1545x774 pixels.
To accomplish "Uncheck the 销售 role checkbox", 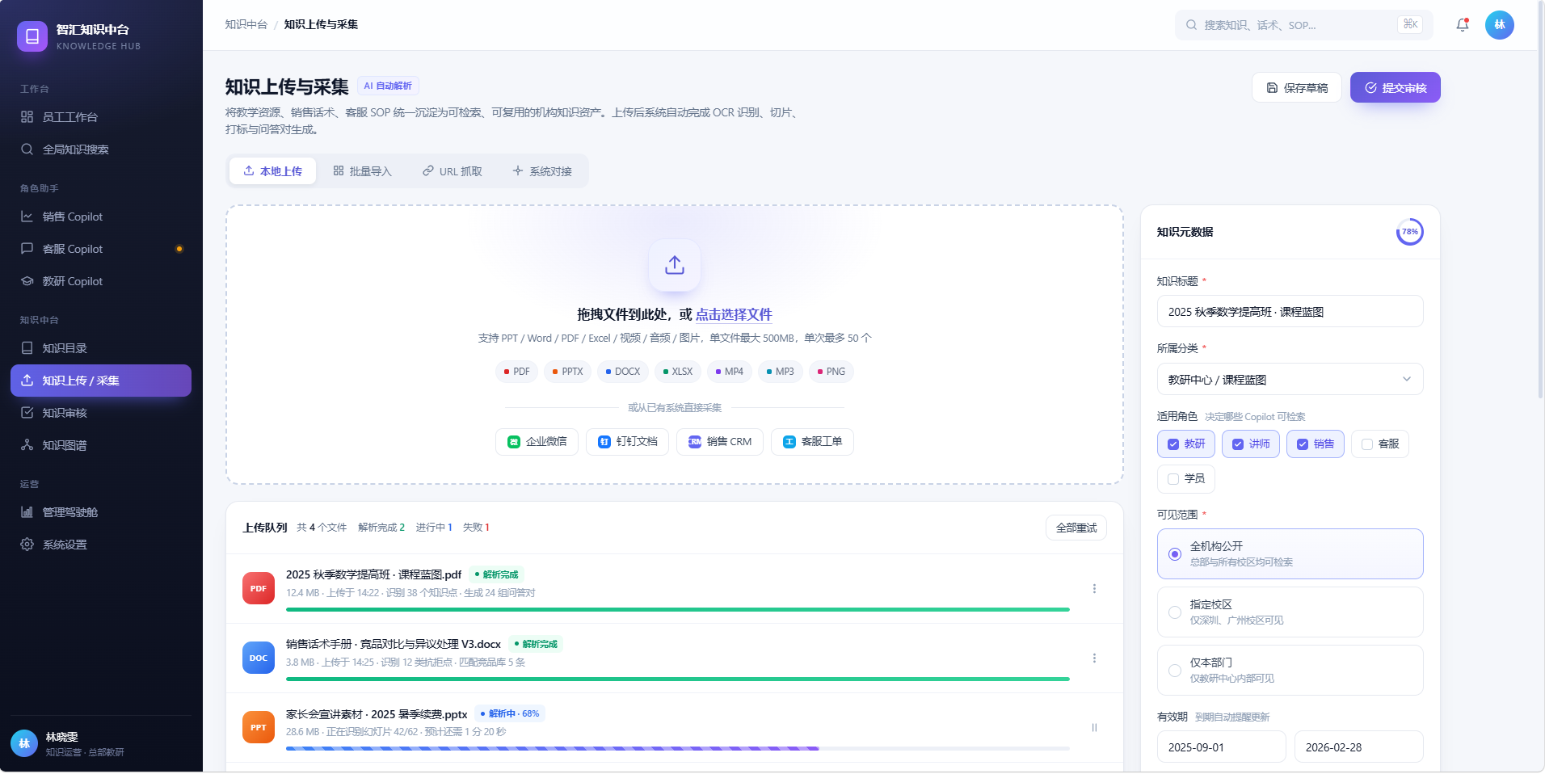I will coord(1303,444).
